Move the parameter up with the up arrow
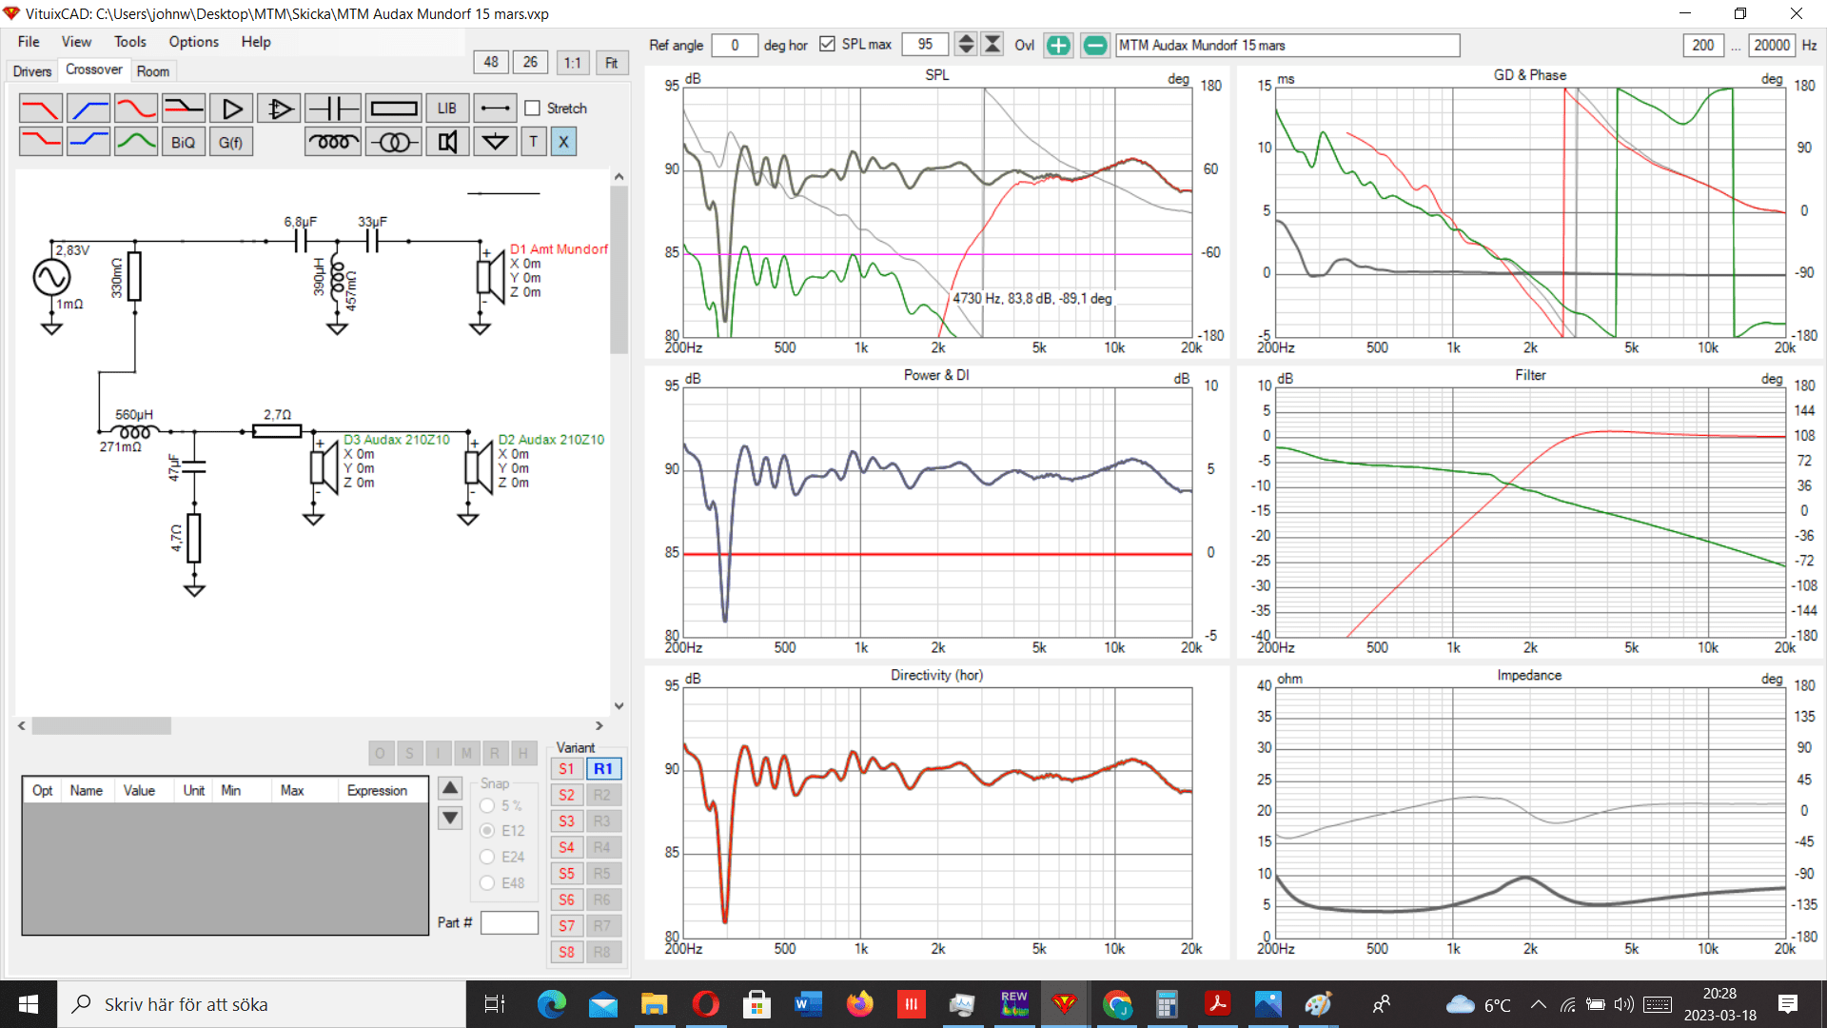 (x=450, y=788)
